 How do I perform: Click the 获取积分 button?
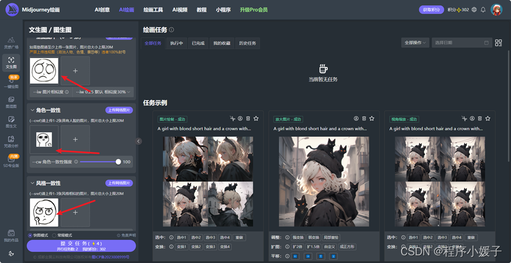click(431, 10)
